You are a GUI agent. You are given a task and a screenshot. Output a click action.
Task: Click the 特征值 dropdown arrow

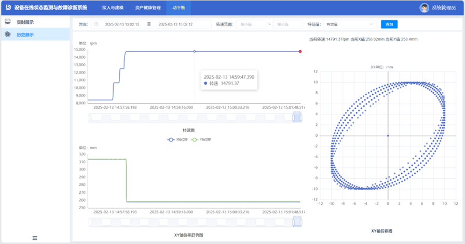tap(371, 24)
